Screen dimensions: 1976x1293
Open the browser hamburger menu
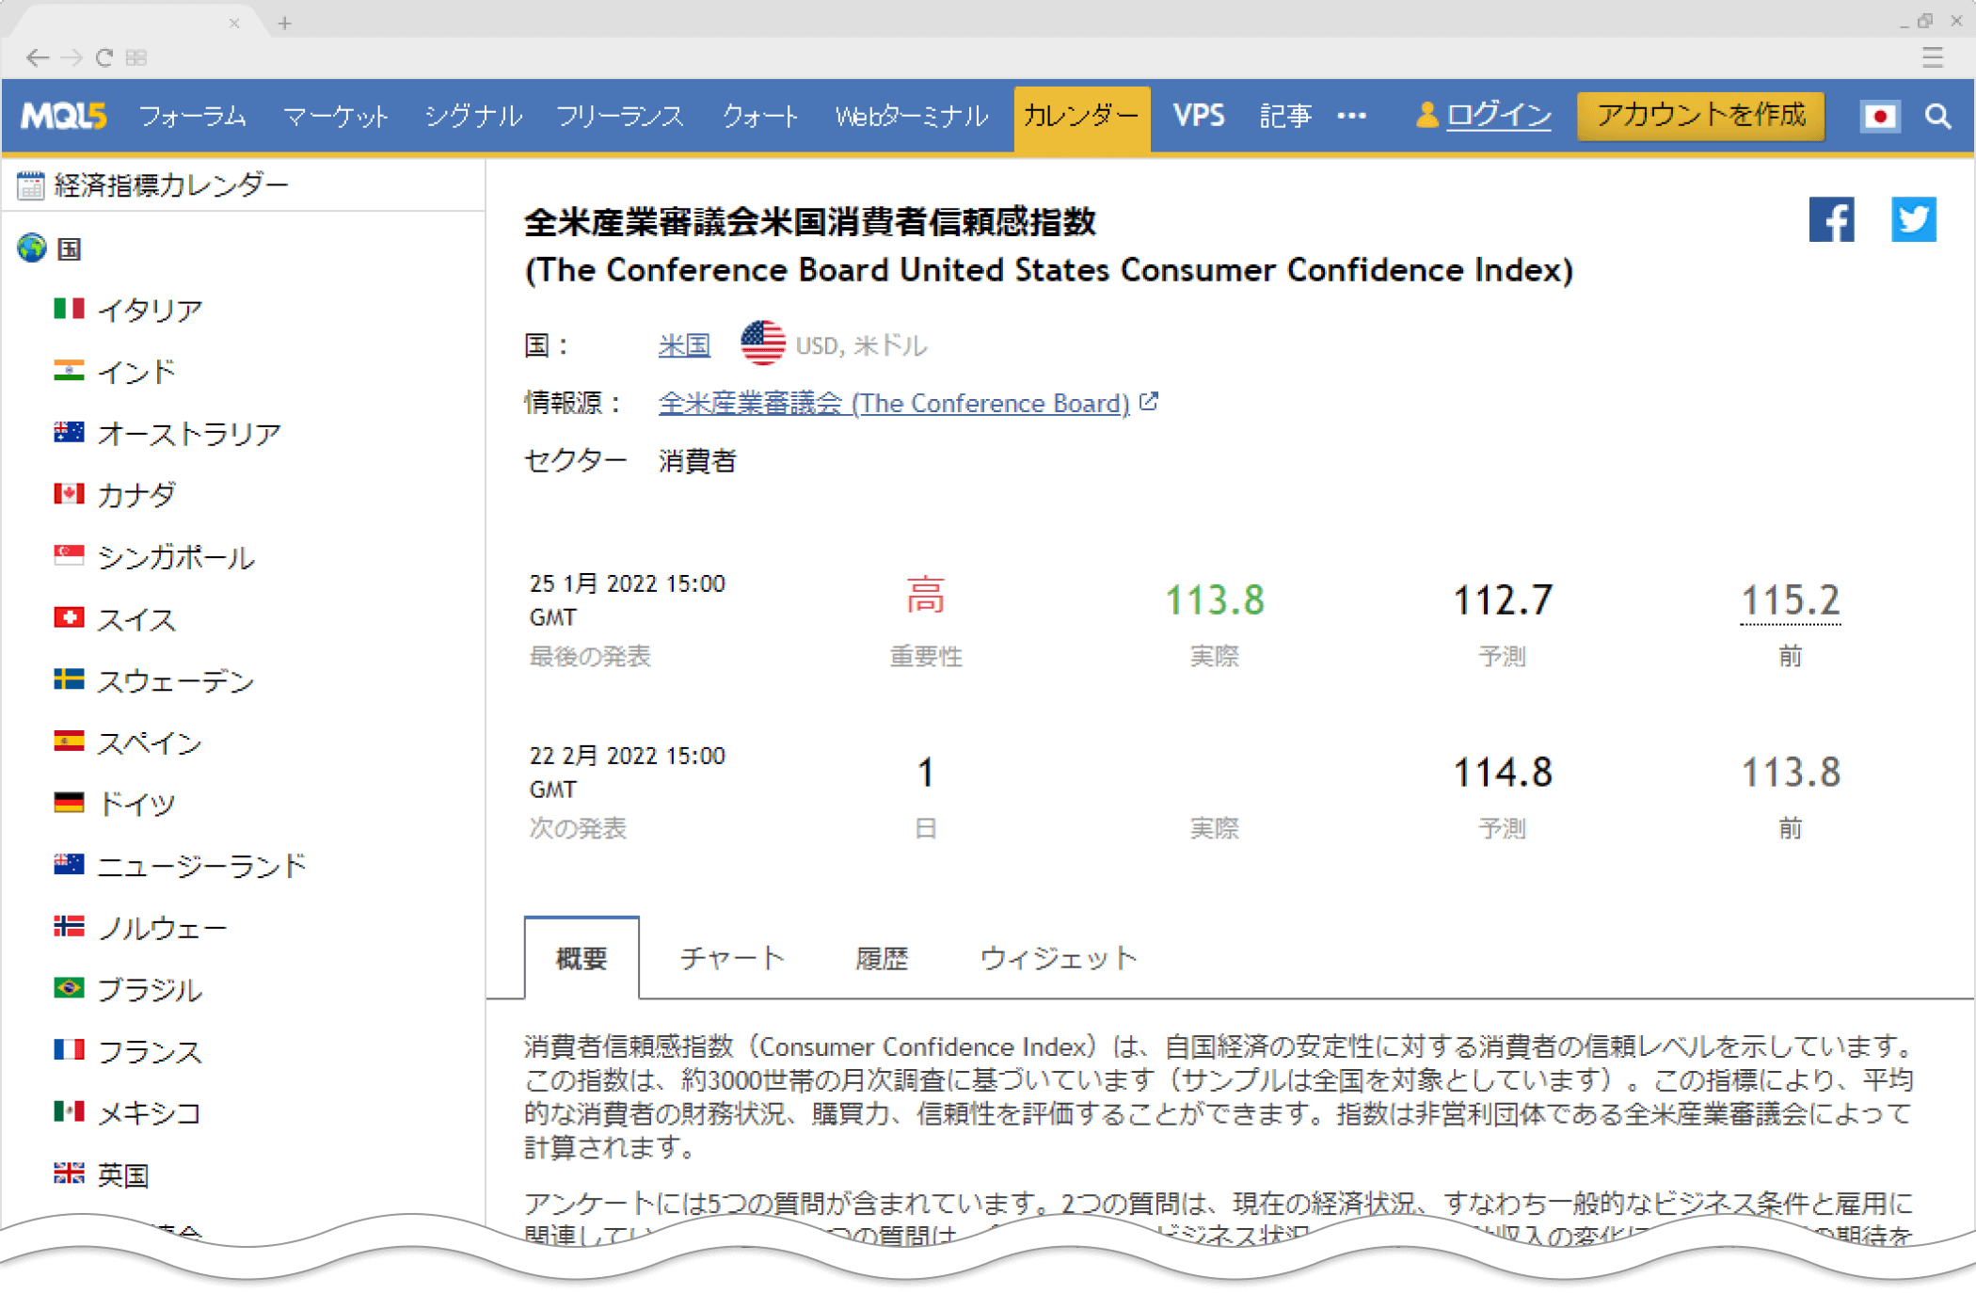(x=1933, y=57)
